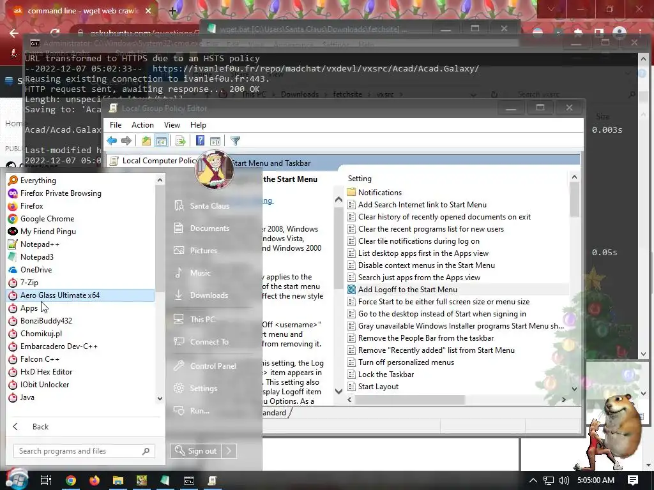
Task: Open Task View on the taskbar
Action: click(x=45, y=480)
